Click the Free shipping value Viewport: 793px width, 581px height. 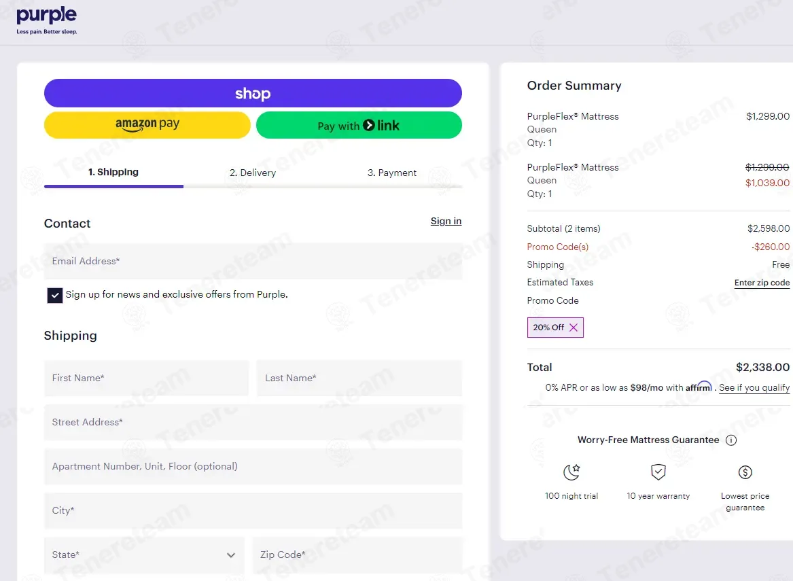click(781, 264)
